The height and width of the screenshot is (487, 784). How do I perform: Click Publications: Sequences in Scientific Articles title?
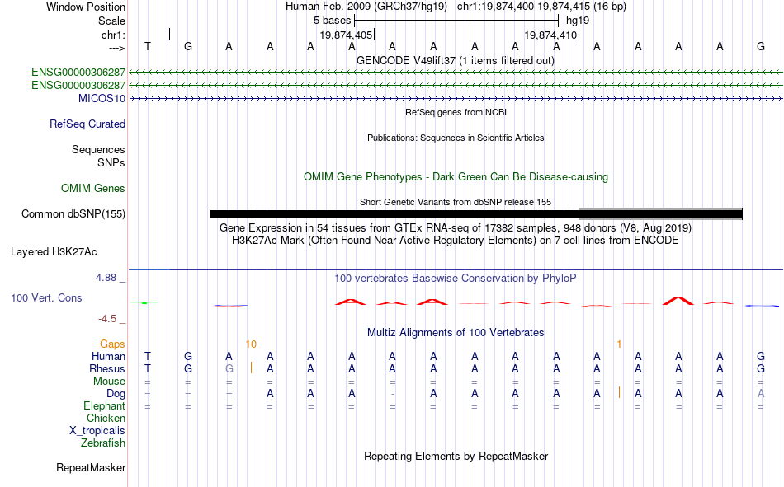pyautogui.click(x=456, y=138)
